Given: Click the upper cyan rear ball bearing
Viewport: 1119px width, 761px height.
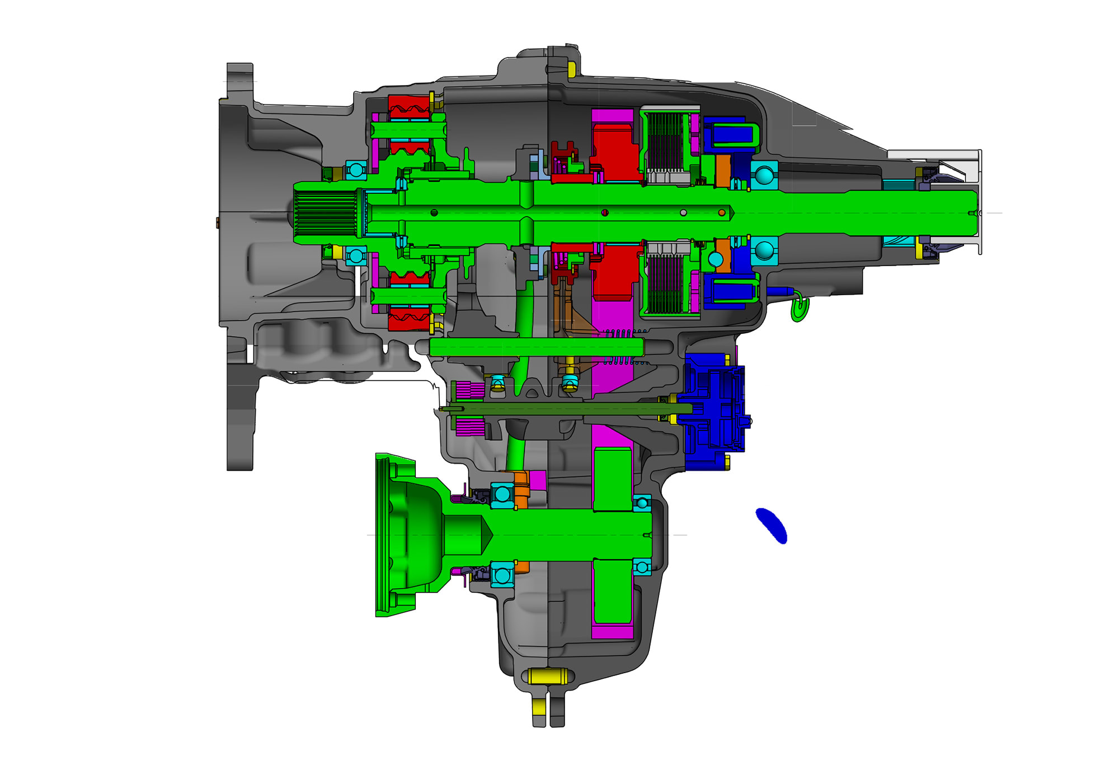Looking at the screenshot, I should pyautogui.click(x=764, y=176).
